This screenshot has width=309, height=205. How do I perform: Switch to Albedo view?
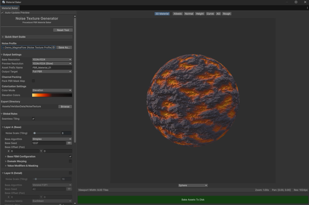[x=178, y=14]
